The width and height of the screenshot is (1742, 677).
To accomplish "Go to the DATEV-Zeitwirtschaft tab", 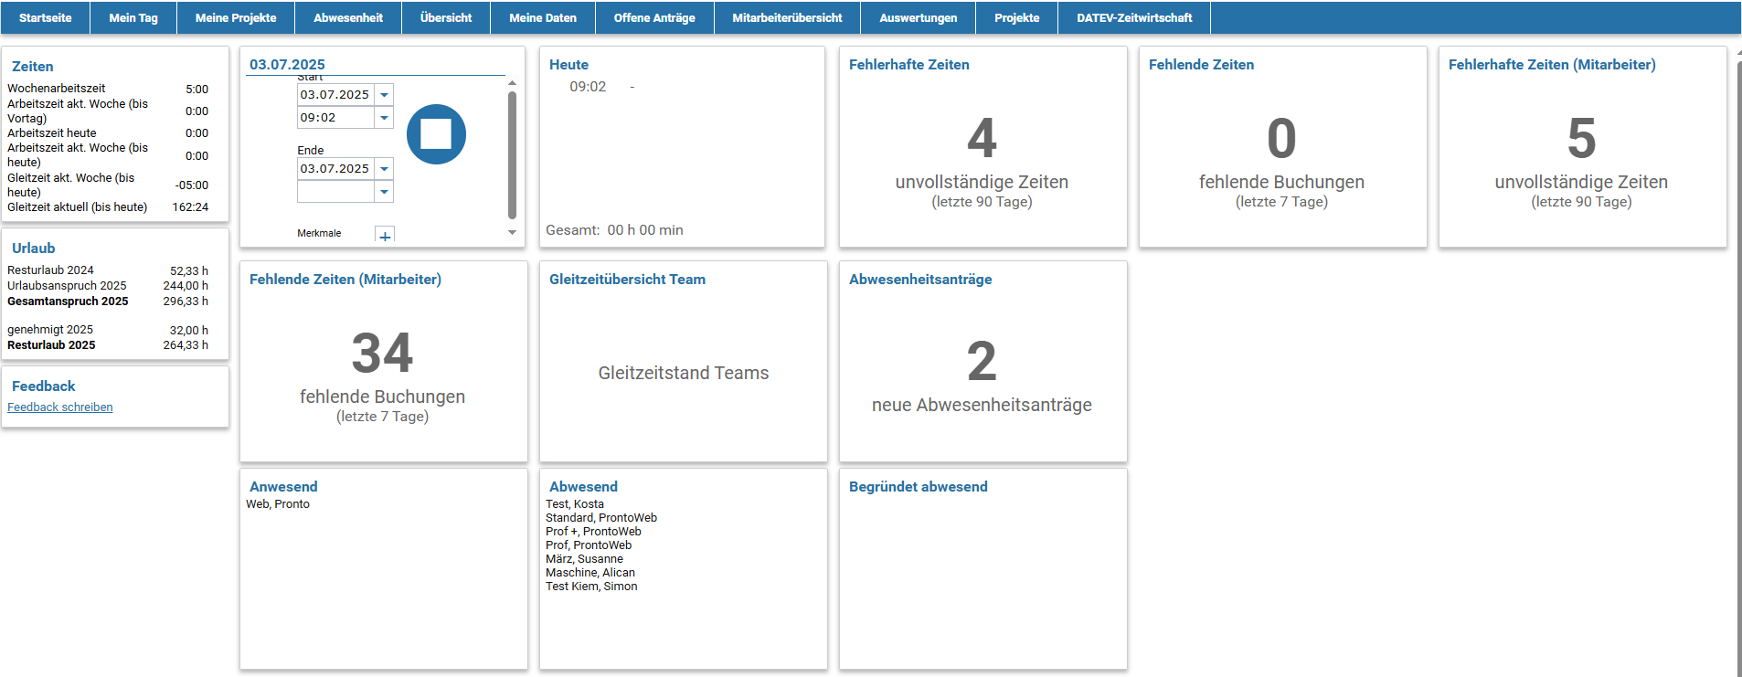I will pyautogui.click(x=1133, y=17).
